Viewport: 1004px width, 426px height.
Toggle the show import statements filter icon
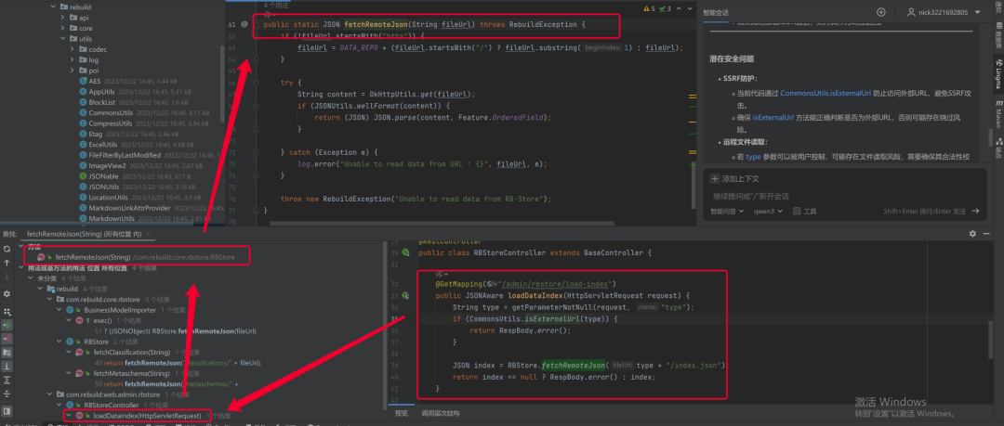(7, 352)
